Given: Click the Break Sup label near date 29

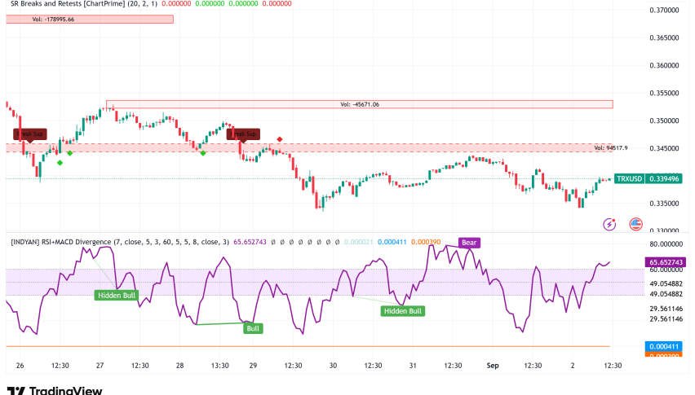Looking at the screenshot, I should pyautogui.click(x=243, y=134).
